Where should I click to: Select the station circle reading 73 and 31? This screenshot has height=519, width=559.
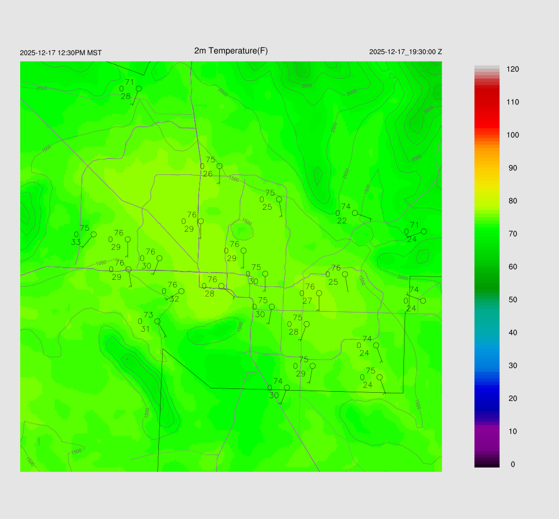point(157,321)
